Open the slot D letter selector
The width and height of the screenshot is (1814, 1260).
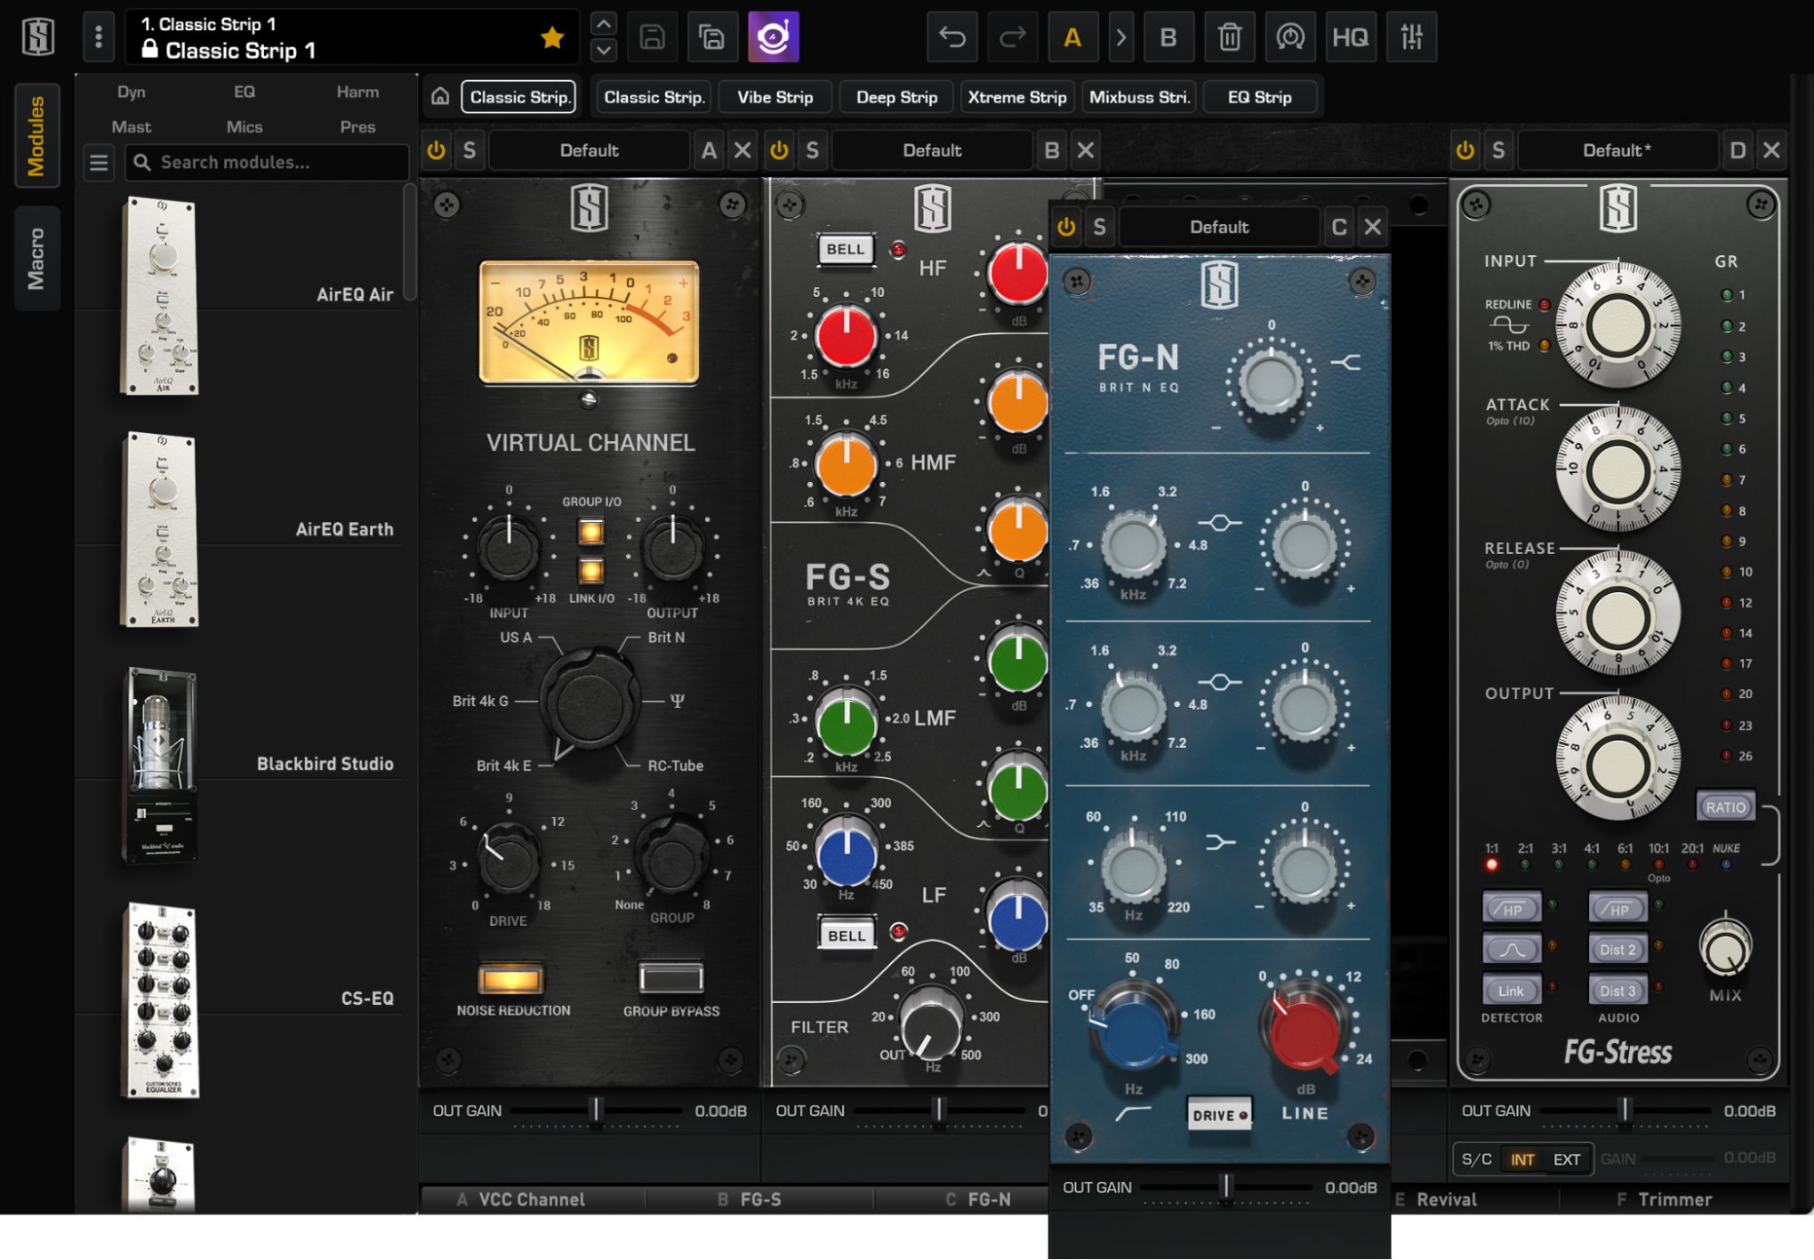coord(1738,150)
